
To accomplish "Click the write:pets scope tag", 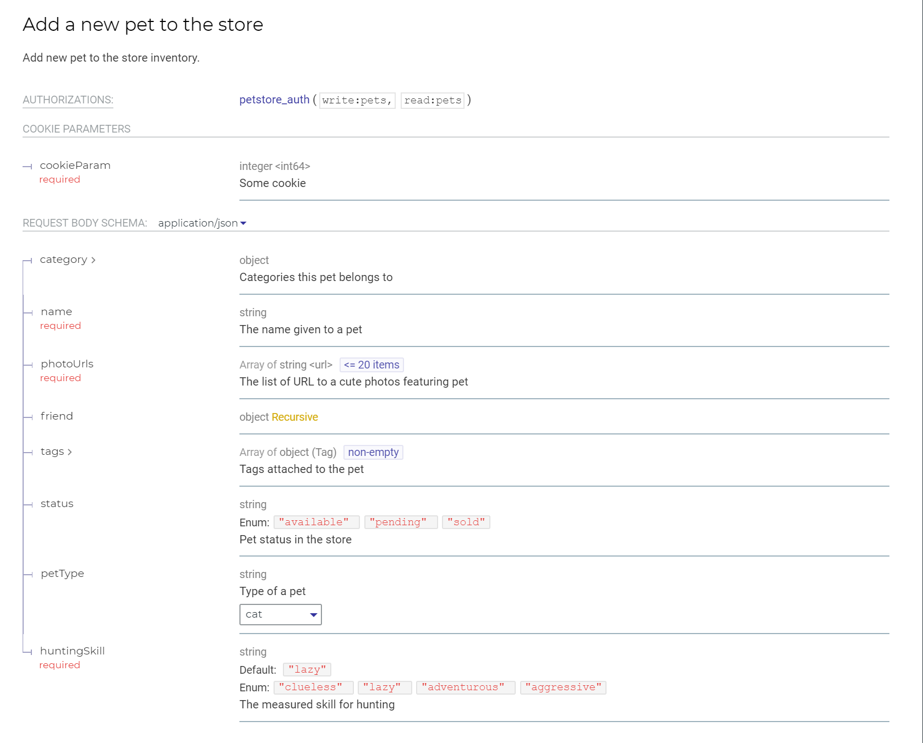I will coord(357,100).
